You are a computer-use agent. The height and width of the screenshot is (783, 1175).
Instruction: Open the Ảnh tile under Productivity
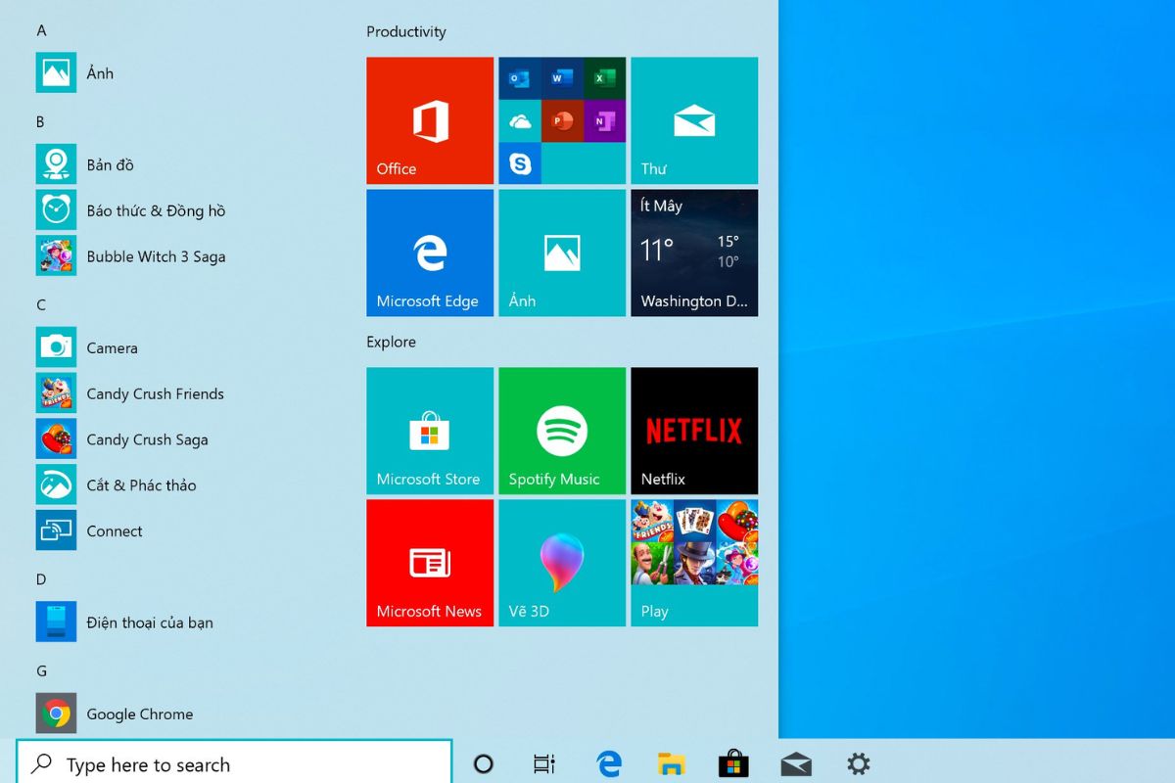click(562, 253)
